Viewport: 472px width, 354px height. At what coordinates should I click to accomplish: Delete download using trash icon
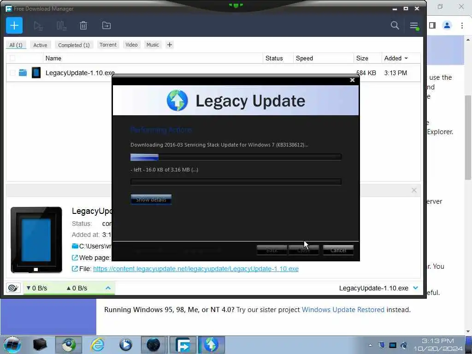[x=83, y=26]
